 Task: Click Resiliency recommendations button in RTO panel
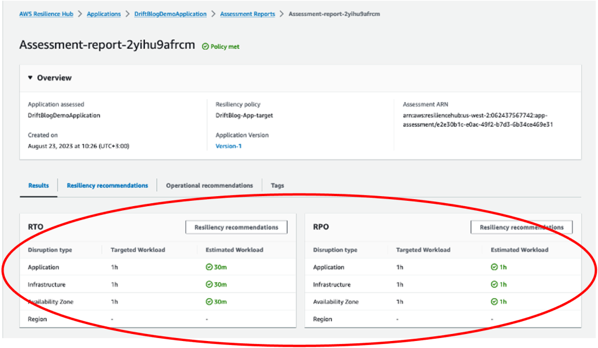(x=237, y=227)
